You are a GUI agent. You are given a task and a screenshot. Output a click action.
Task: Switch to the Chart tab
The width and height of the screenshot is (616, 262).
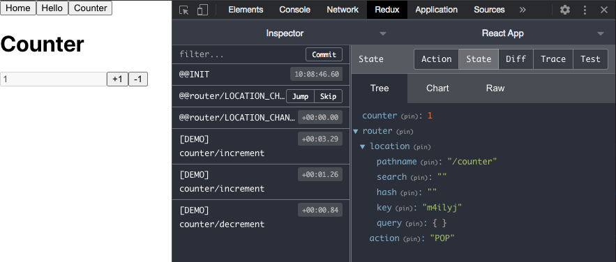coord(437,88)
